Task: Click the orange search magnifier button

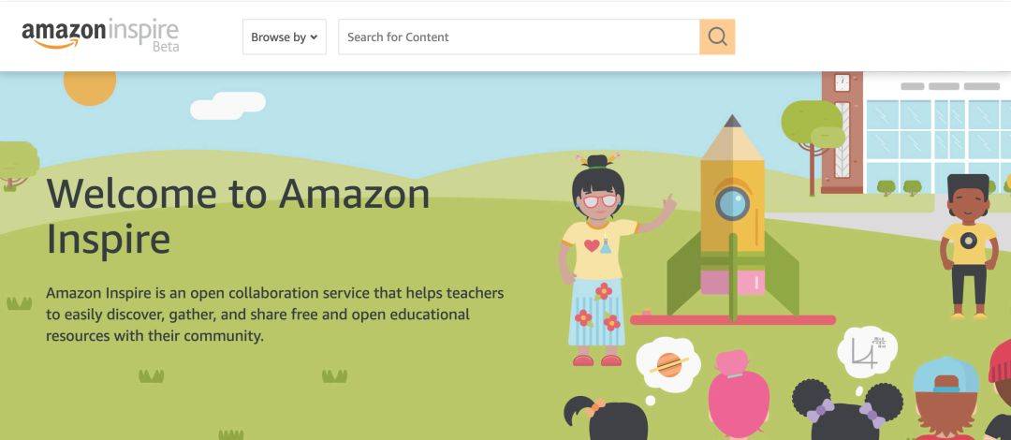Action: pyautogui.click(x=717, y=37)
